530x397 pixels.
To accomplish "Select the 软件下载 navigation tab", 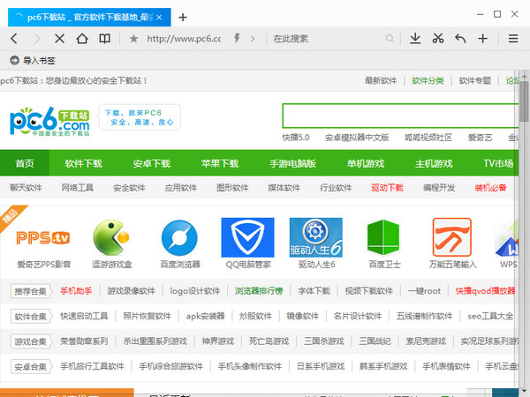I will click(x=84, y=163).
